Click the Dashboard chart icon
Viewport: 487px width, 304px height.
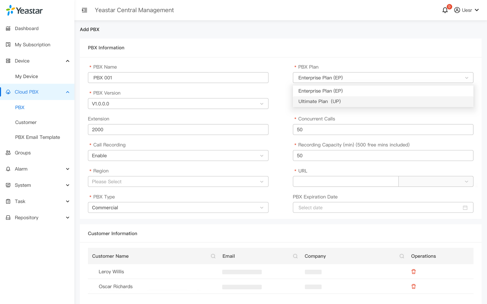(x=8, y=29)
